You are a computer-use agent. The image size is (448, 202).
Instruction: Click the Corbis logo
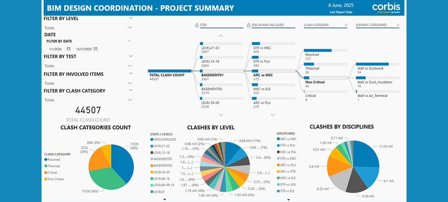386,8
